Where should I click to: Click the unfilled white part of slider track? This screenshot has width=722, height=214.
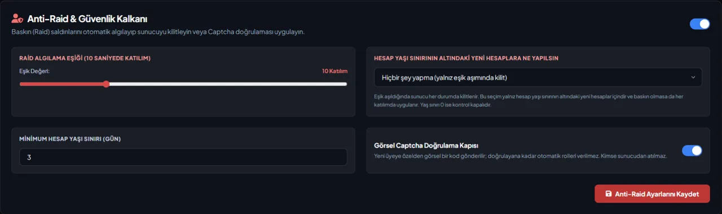pos(228,84)
